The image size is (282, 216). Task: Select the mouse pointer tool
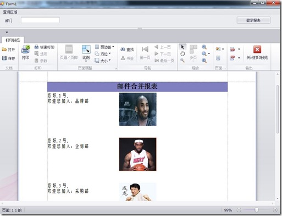tap(183, 47)
